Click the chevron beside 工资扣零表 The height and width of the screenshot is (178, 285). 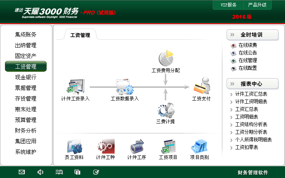pyautogui.click(x=231, y=148)
